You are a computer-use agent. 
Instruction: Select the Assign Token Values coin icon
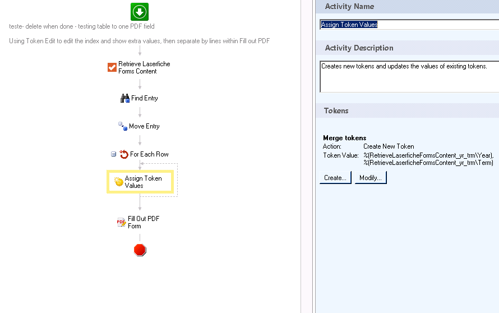coord(119,182)
